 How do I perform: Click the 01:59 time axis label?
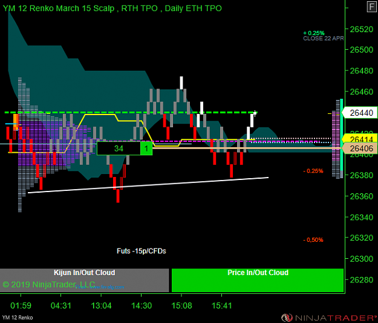point(21,305)
